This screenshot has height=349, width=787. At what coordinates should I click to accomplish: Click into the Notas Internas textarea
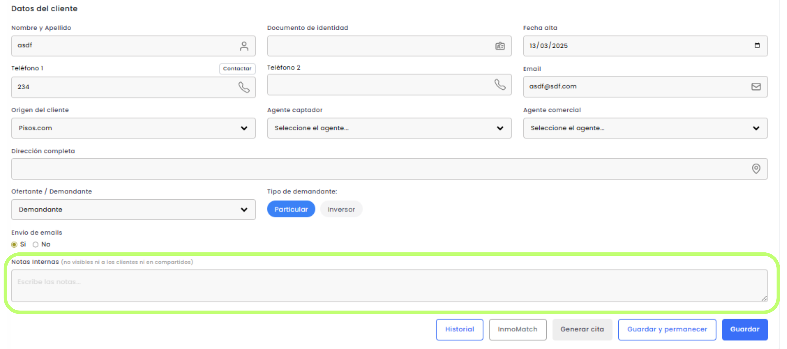click(389, 286)
